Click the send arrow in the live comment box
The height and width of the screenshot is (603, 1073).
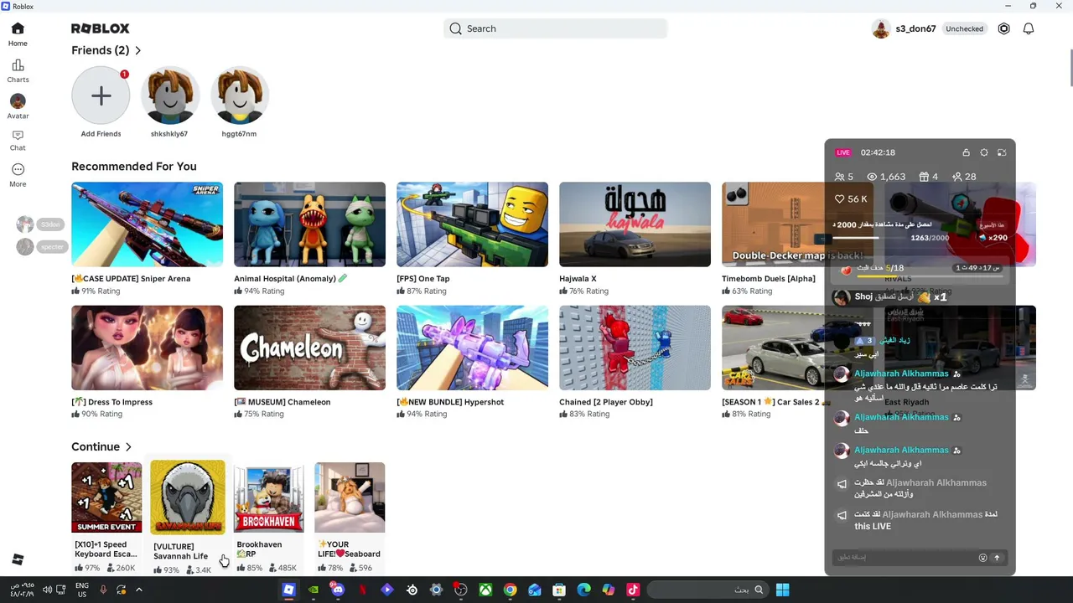click(997, 558)
